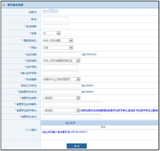Click the 确认证件号码 confirm ID field
The width and height of the screenshot is (160, 151).
click(61, 73)
